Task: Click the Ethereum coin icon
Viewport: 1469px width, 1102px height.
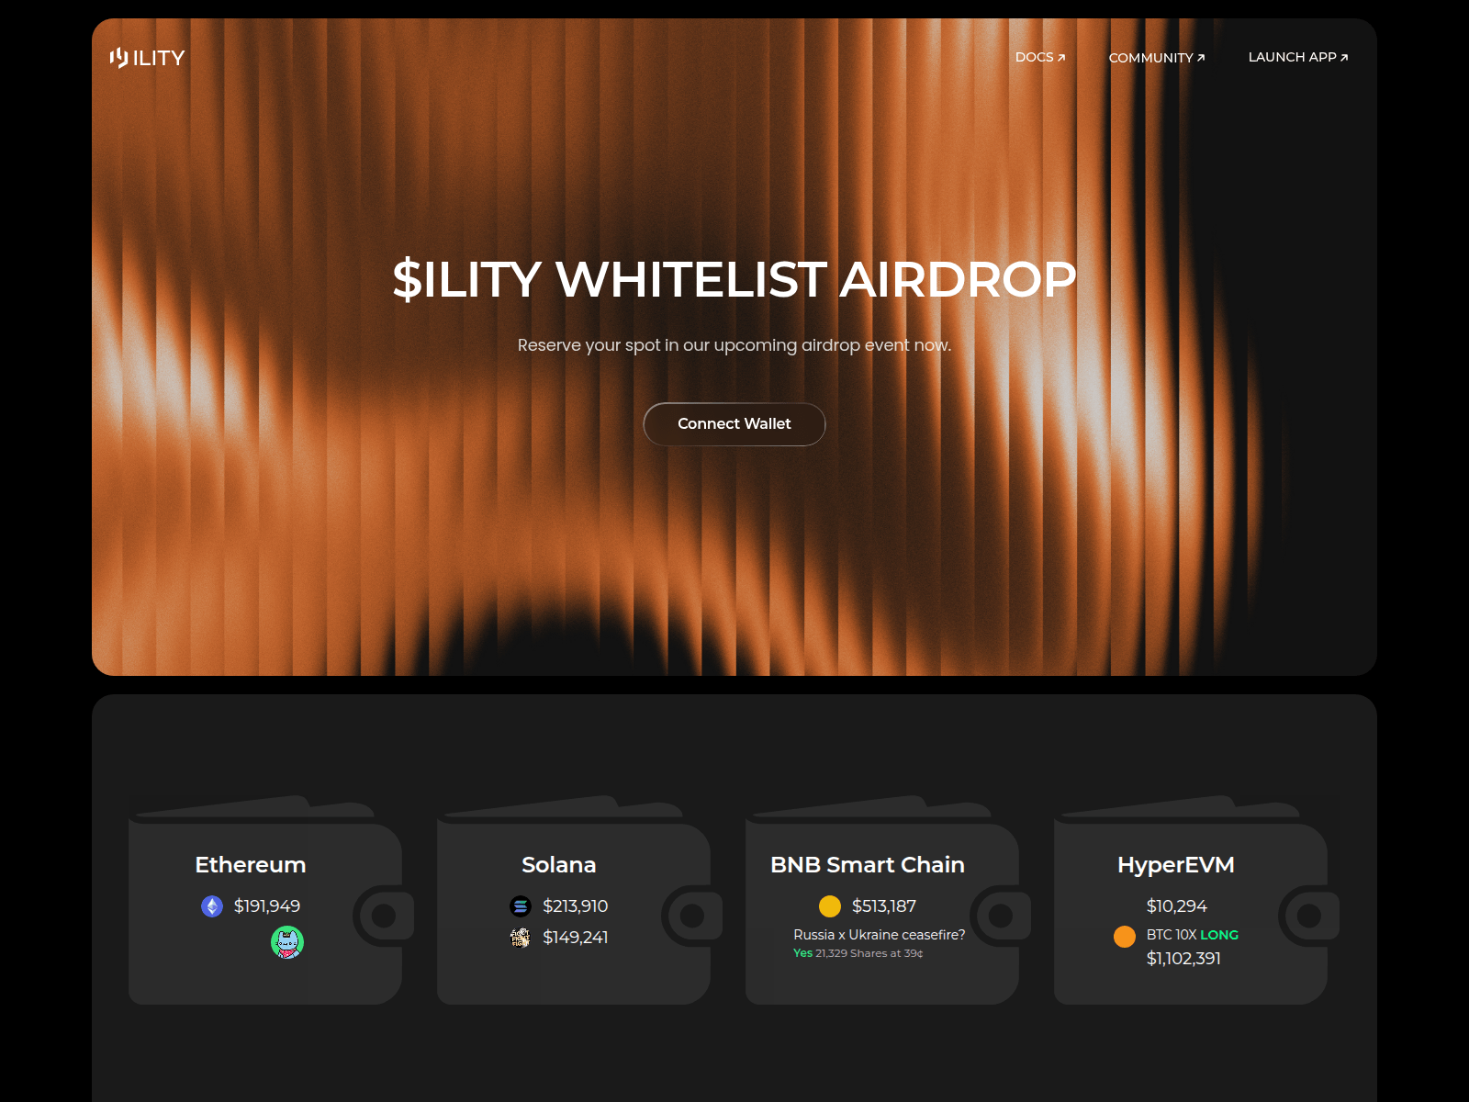Action: coord(212,906)
